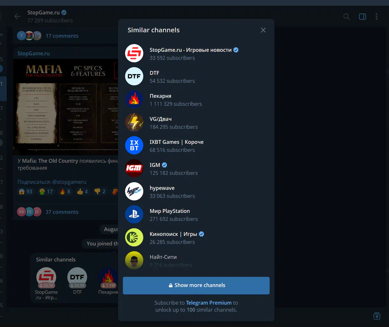Close the Similar channels dialog
Screen dimensions: 389x327
(263, 30)
